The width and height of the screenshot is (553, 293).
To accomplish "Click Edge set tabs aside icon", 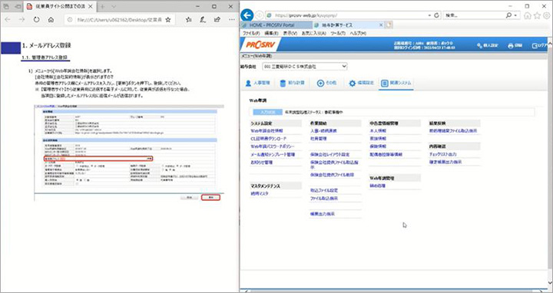I will point(17,7).
